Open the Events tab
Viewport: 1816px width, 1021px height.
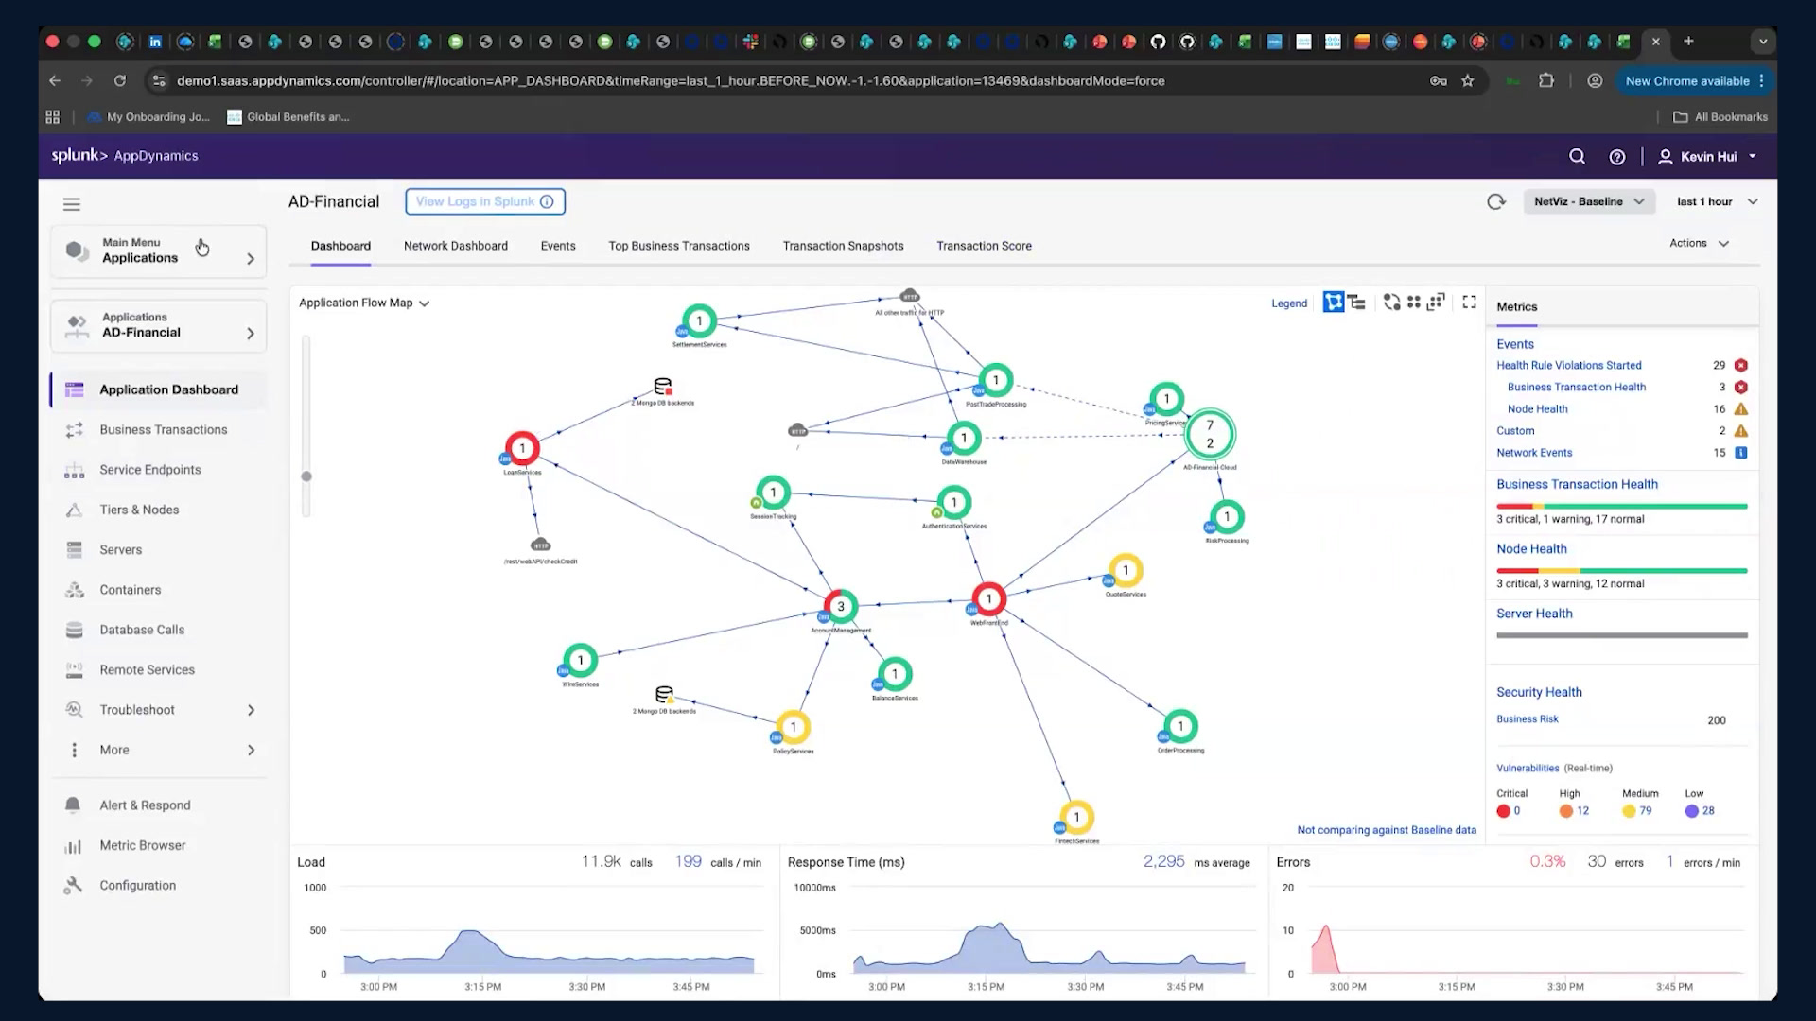(x=558, y=246)
